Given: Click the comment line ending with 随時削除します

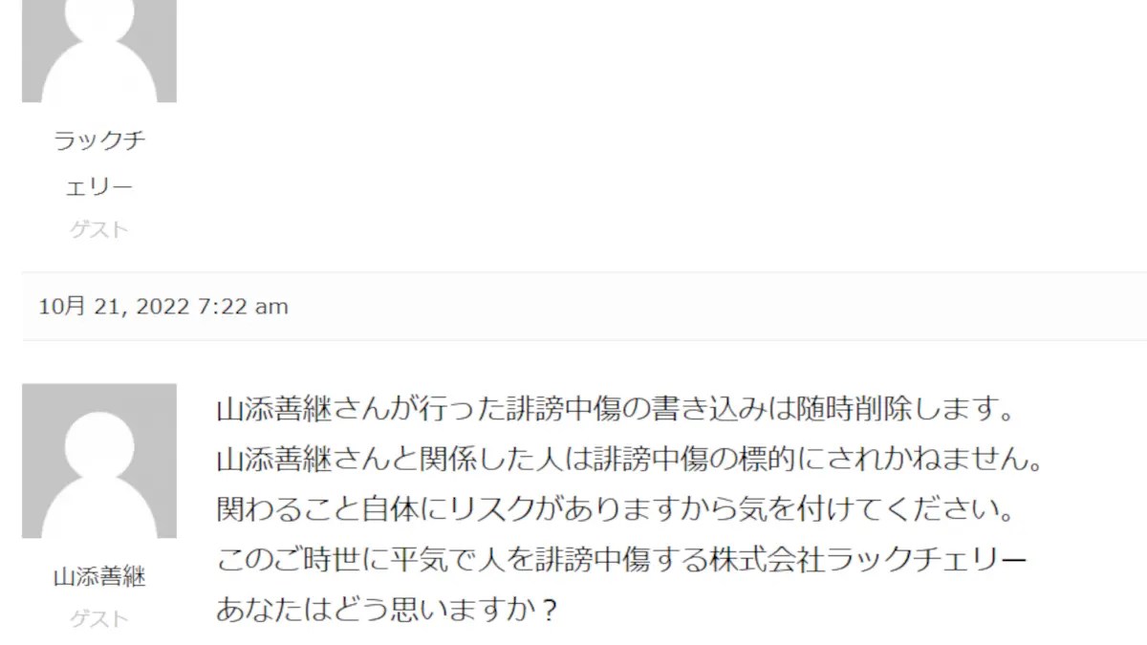Looking at the screenshot, I should click(x=615, y=412).
